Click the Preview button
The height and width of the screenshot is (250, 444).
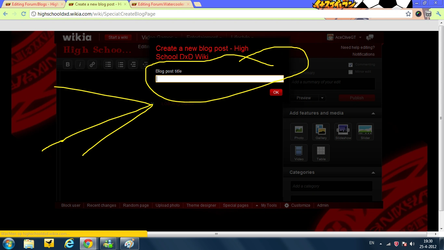(304, 98)
